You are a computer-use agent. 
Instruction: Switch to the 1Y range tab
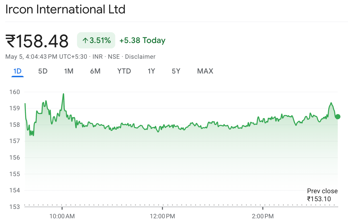click(151, 71)
